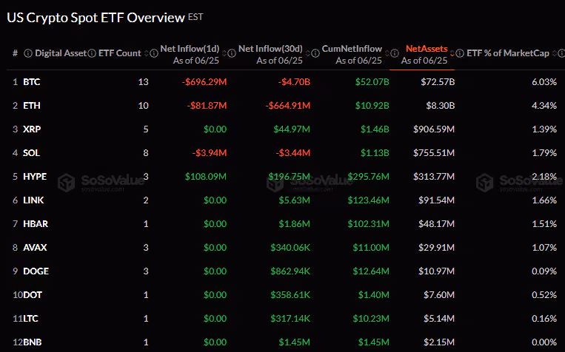
Task: Click info icon just left of Net Inflow(30d)
Action: 232,53
